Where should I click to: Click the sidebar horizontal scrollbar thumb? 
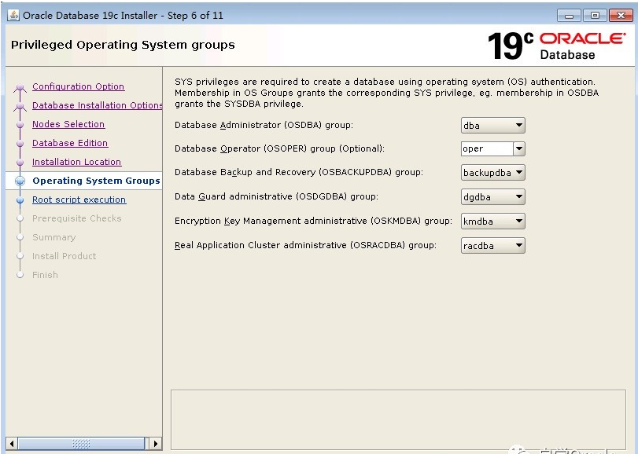pyautogui.click(x=81, y=444)
